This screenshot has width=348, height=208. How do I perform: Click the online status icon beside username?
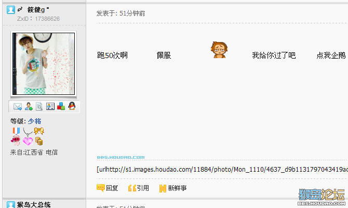pyautogui.click(x=11, y=10)
